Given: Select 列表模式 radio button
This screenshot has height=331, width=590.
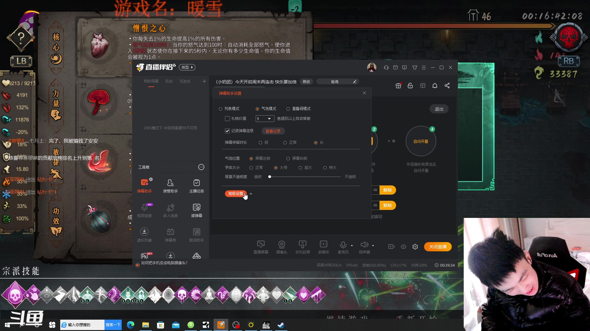Looking at the screenshot, I should (x=220, y=109).
